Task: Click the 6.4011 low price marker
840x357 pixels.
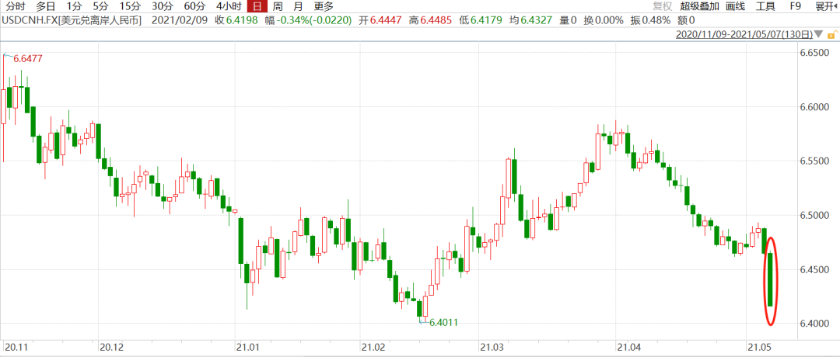Action: [x=443, y=322]
